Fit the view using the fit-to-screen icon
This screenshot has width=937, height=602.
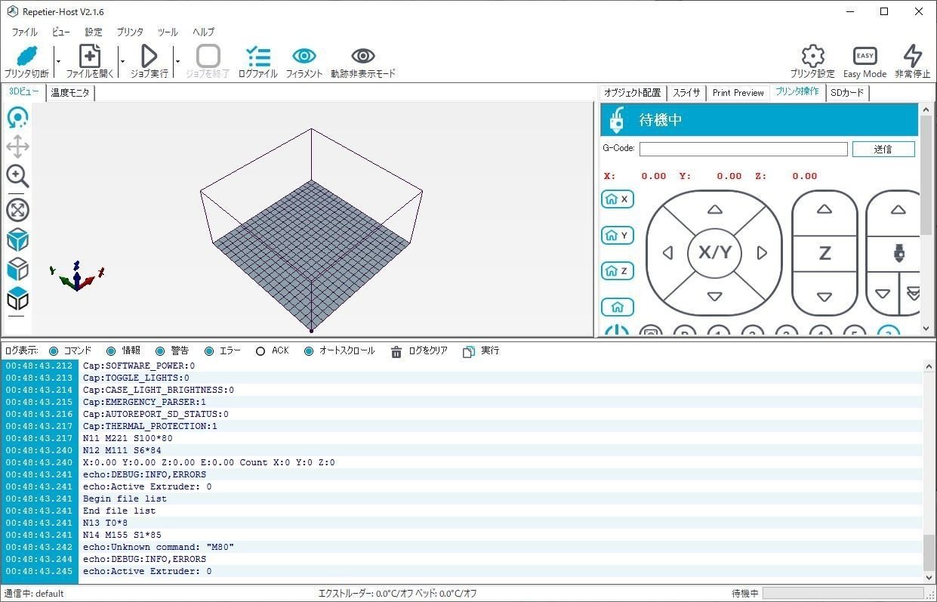coord(17,210)
